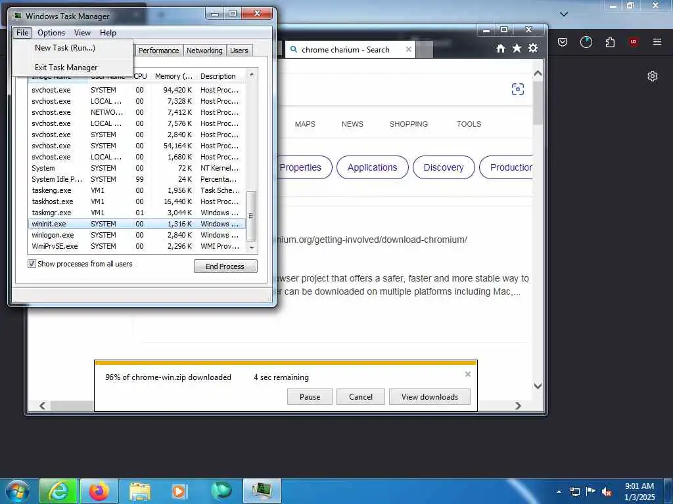Click the Applications suggestion chip
Image resolution: width=673 pixels, height=504 pixels.
[372, 167]
